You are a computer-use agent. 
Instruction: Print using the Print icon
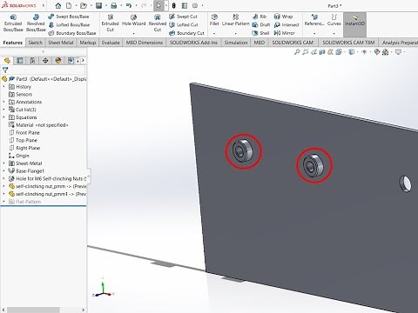pyautogui.click(x=114, y=5)
